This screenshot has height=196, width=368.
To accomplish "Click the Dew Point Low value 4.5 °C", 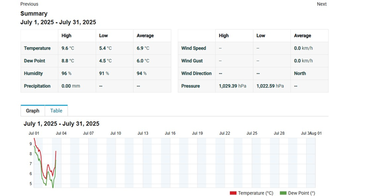I will click(x=105, y=61).
